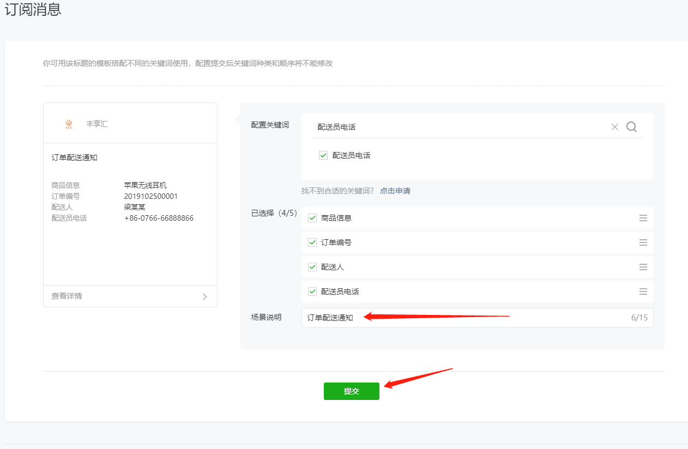The height and width of the screenshot is (449, 688).
Task: Click the drag handle beside 订单编号
Action: pos(643,242)
